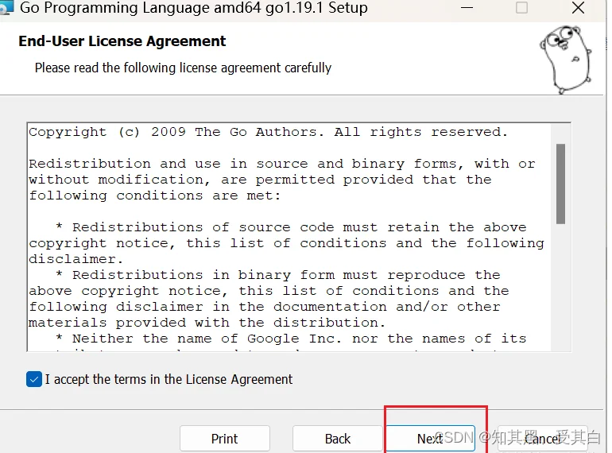Print the license agreement

(x=224, y=439)
